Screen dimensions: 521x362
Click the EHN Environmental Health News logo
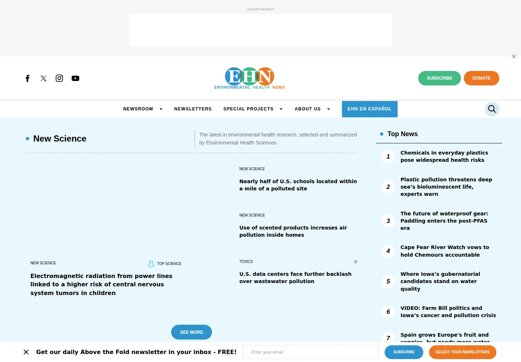tap(250, 78)
